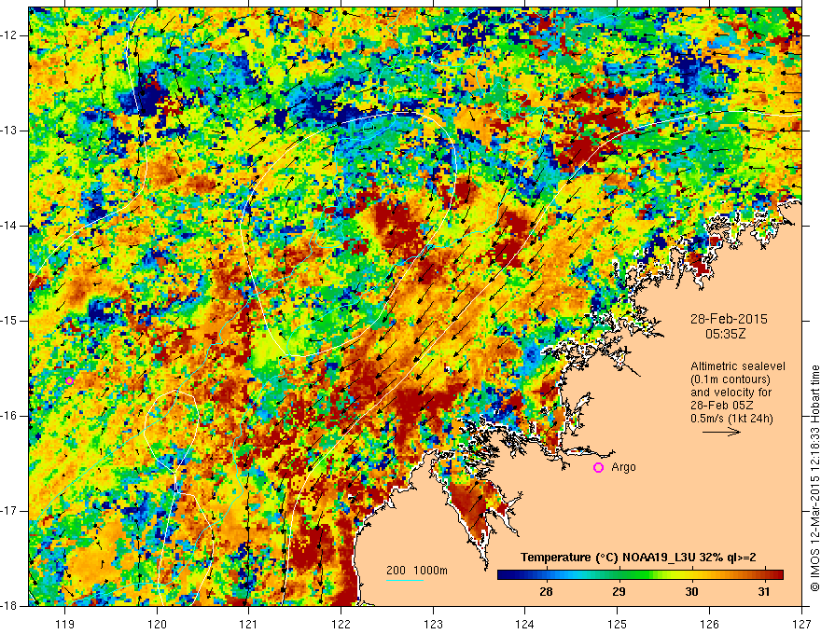
Task: Click the vertical IMOS copyright timestamp text
Action: tap(814, 479)
